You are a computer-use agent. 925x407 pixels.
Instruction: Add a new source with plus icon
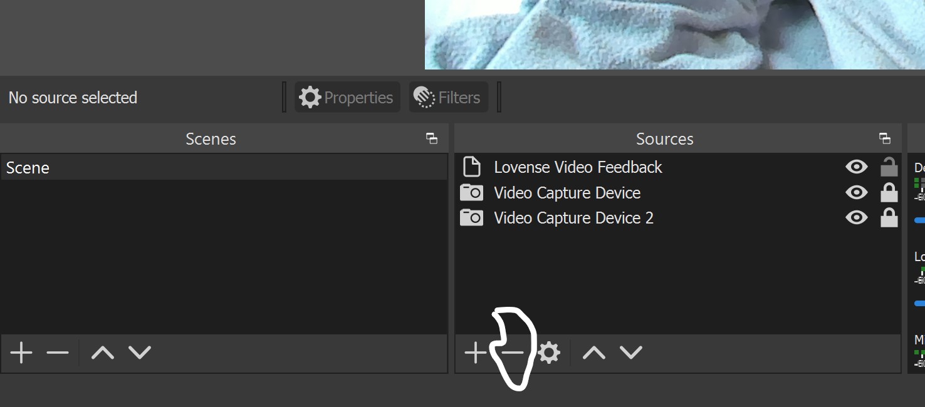pyautogui.click(x=475, y=353)
